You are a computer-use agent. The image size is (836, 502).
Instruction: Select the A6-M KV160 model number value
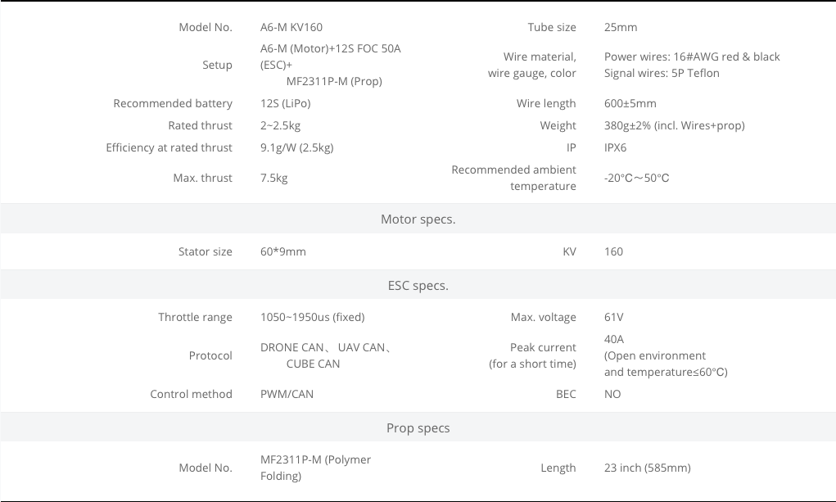[291, 27]
